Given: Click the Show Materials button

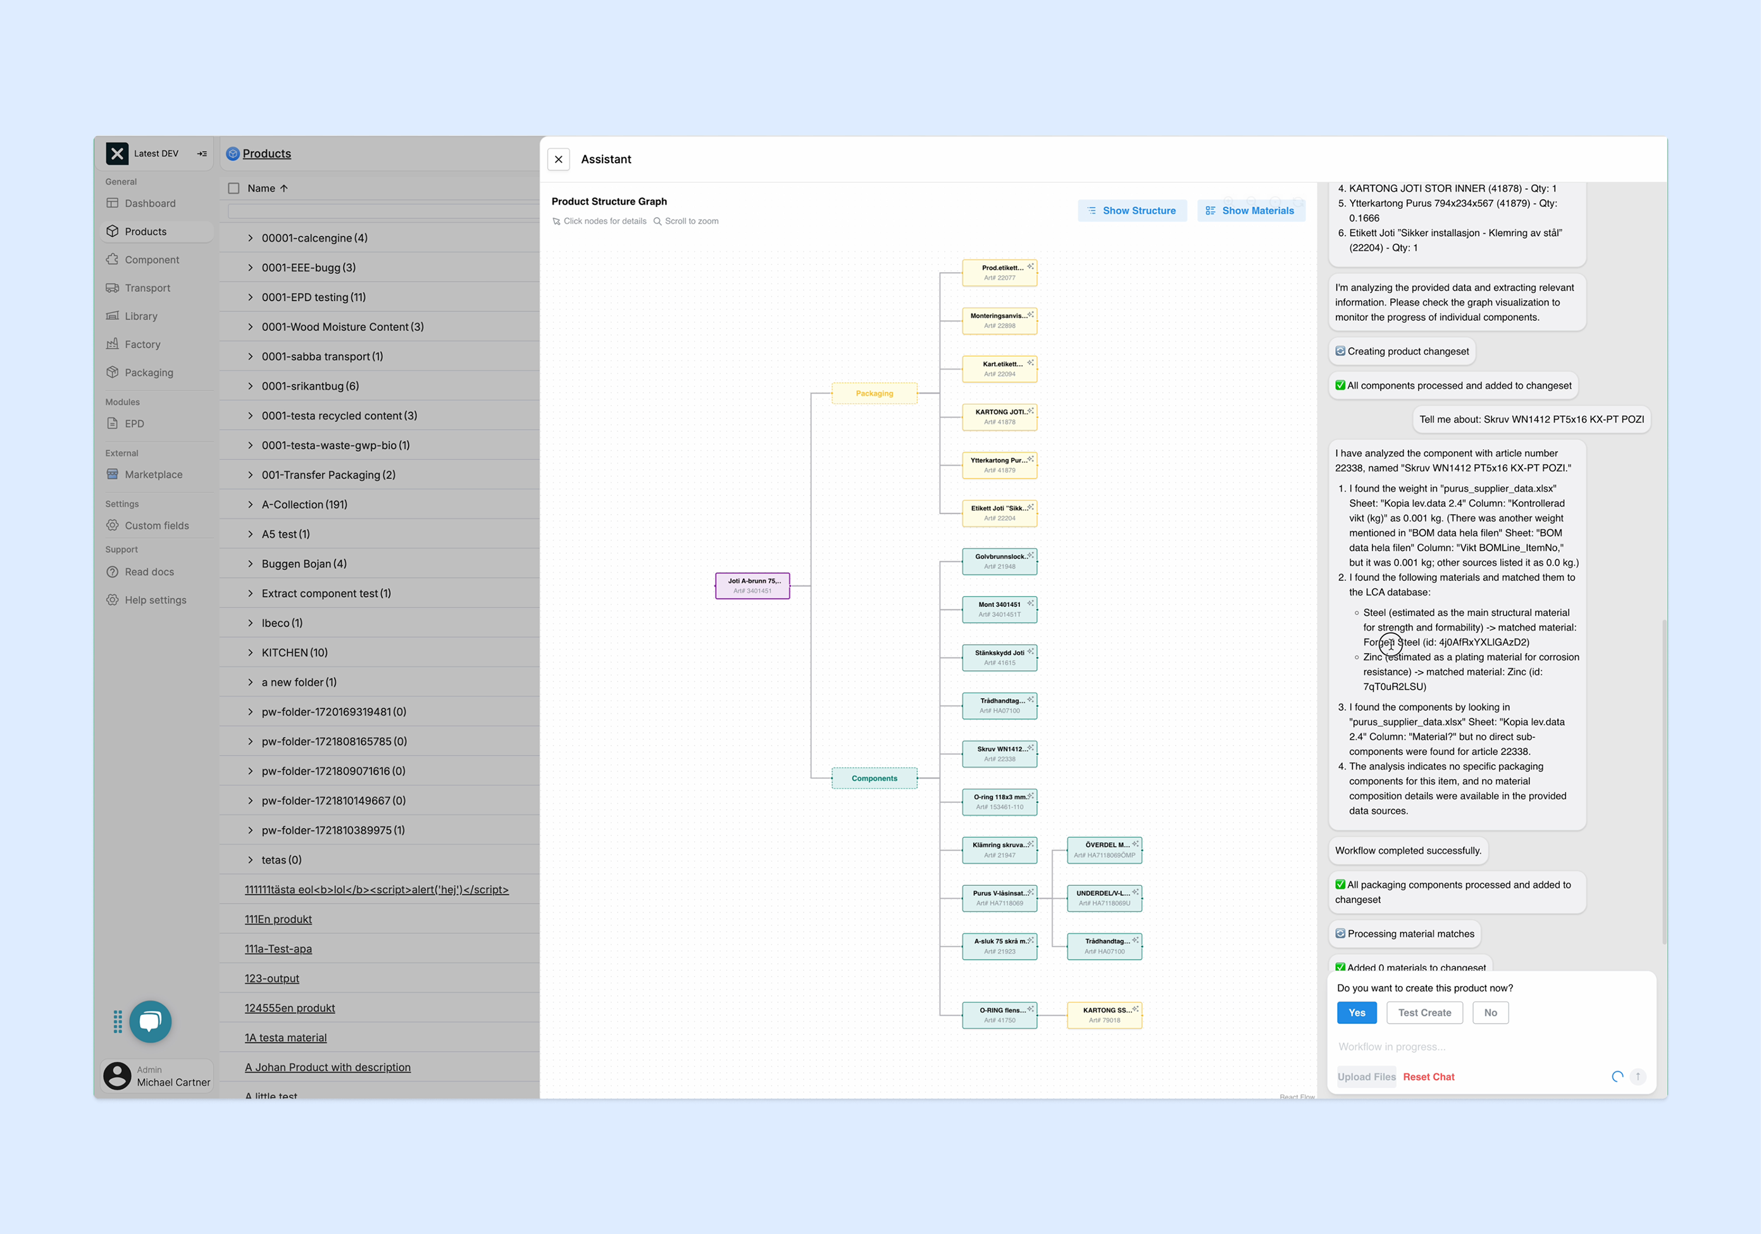Looking at the screenshot, I should click(x=1251, y=211).
